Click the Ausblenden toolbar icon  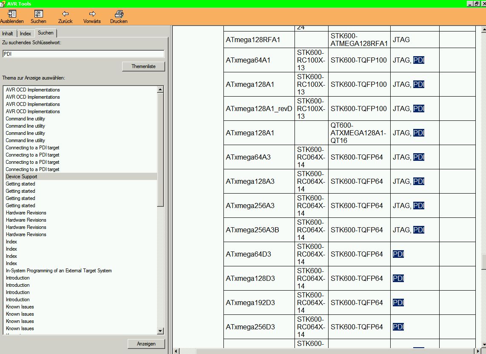pyautogui.click(x=12, y=17)
